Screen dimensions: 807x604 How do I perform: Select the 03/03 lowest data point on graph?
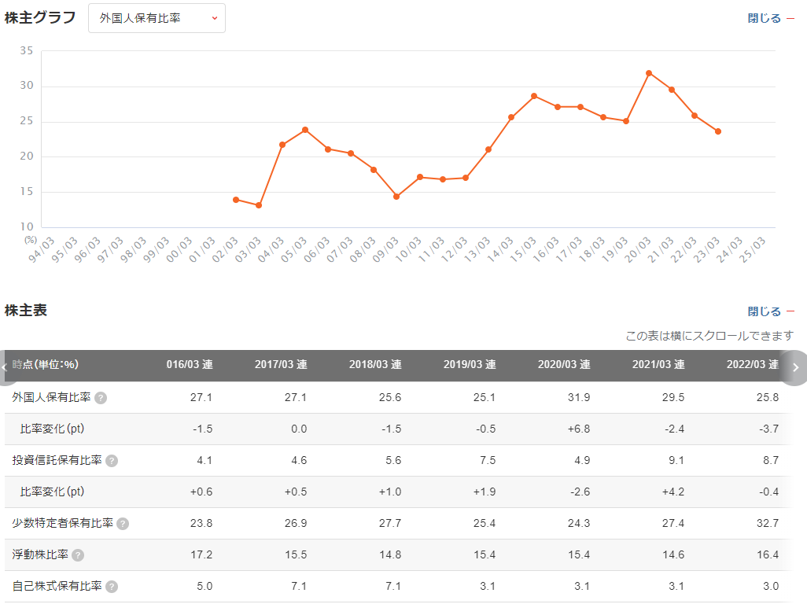[x=259, y=205]
